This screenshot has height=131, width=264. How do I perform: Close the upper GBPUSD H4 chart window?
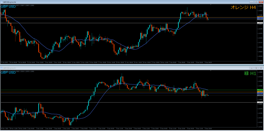click(261, 2)
